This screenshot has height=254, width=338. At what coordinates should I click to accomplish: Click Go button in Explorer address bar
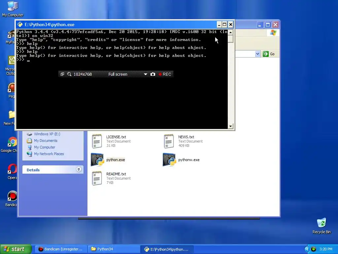(x=269, y=54)
